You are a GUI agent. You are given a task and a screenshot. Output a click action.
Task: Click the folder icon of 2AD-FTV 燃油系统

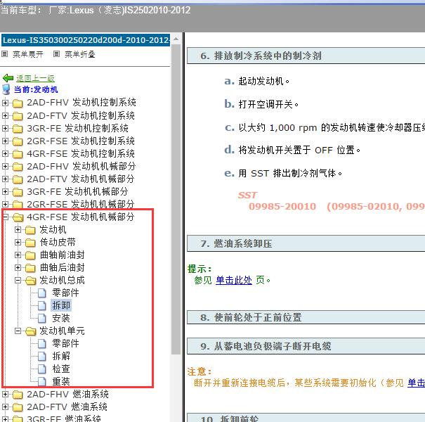(18, 407)
